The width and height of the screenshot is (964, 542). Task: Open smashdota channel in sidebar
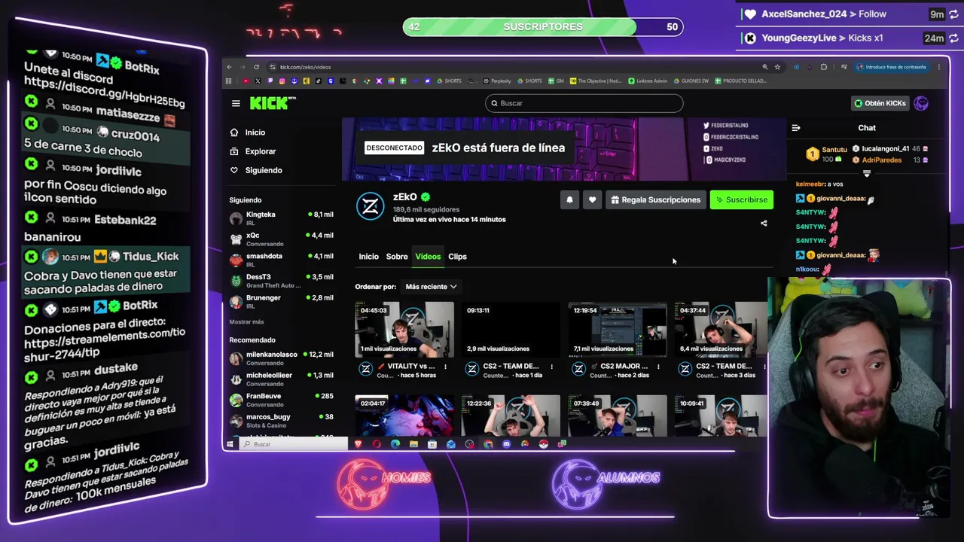coord(281,260)
